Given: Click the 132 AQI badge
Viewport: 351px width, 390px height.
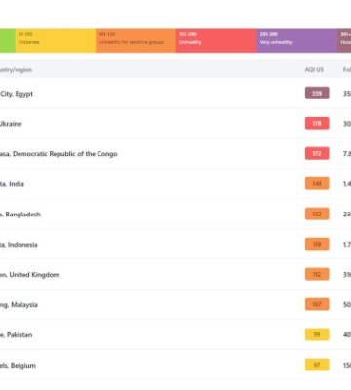Looking at the screenshot, I should point(317,214).
